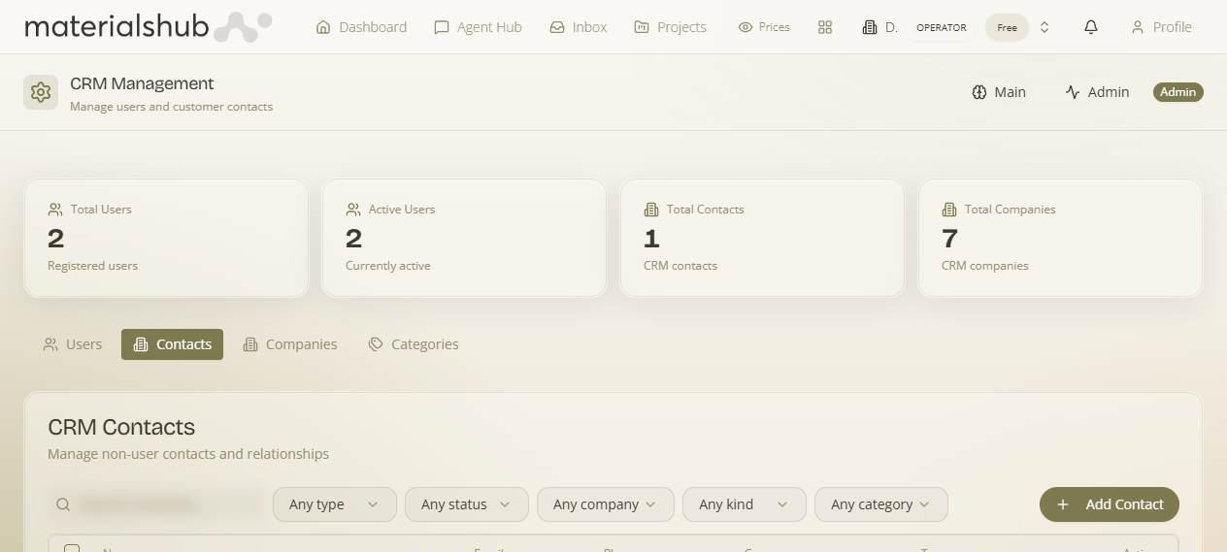Switch to Main view
The image size is (1227, 552).
(x=999, y=92)
